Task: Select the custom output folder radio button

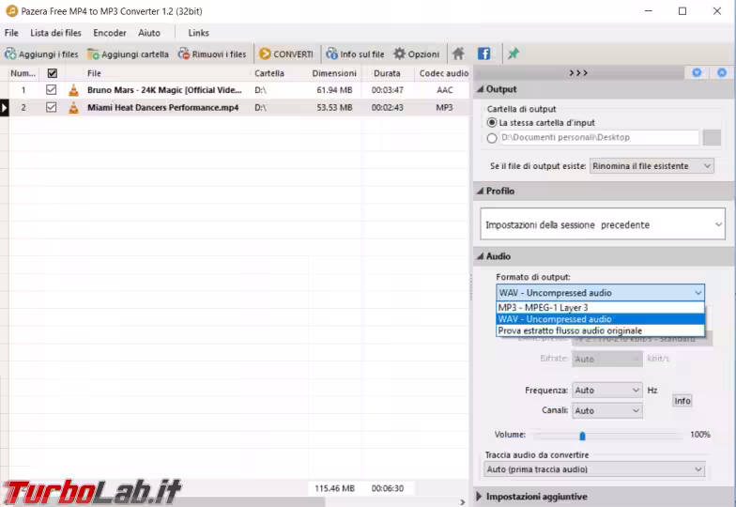Action: pos(492,138)
